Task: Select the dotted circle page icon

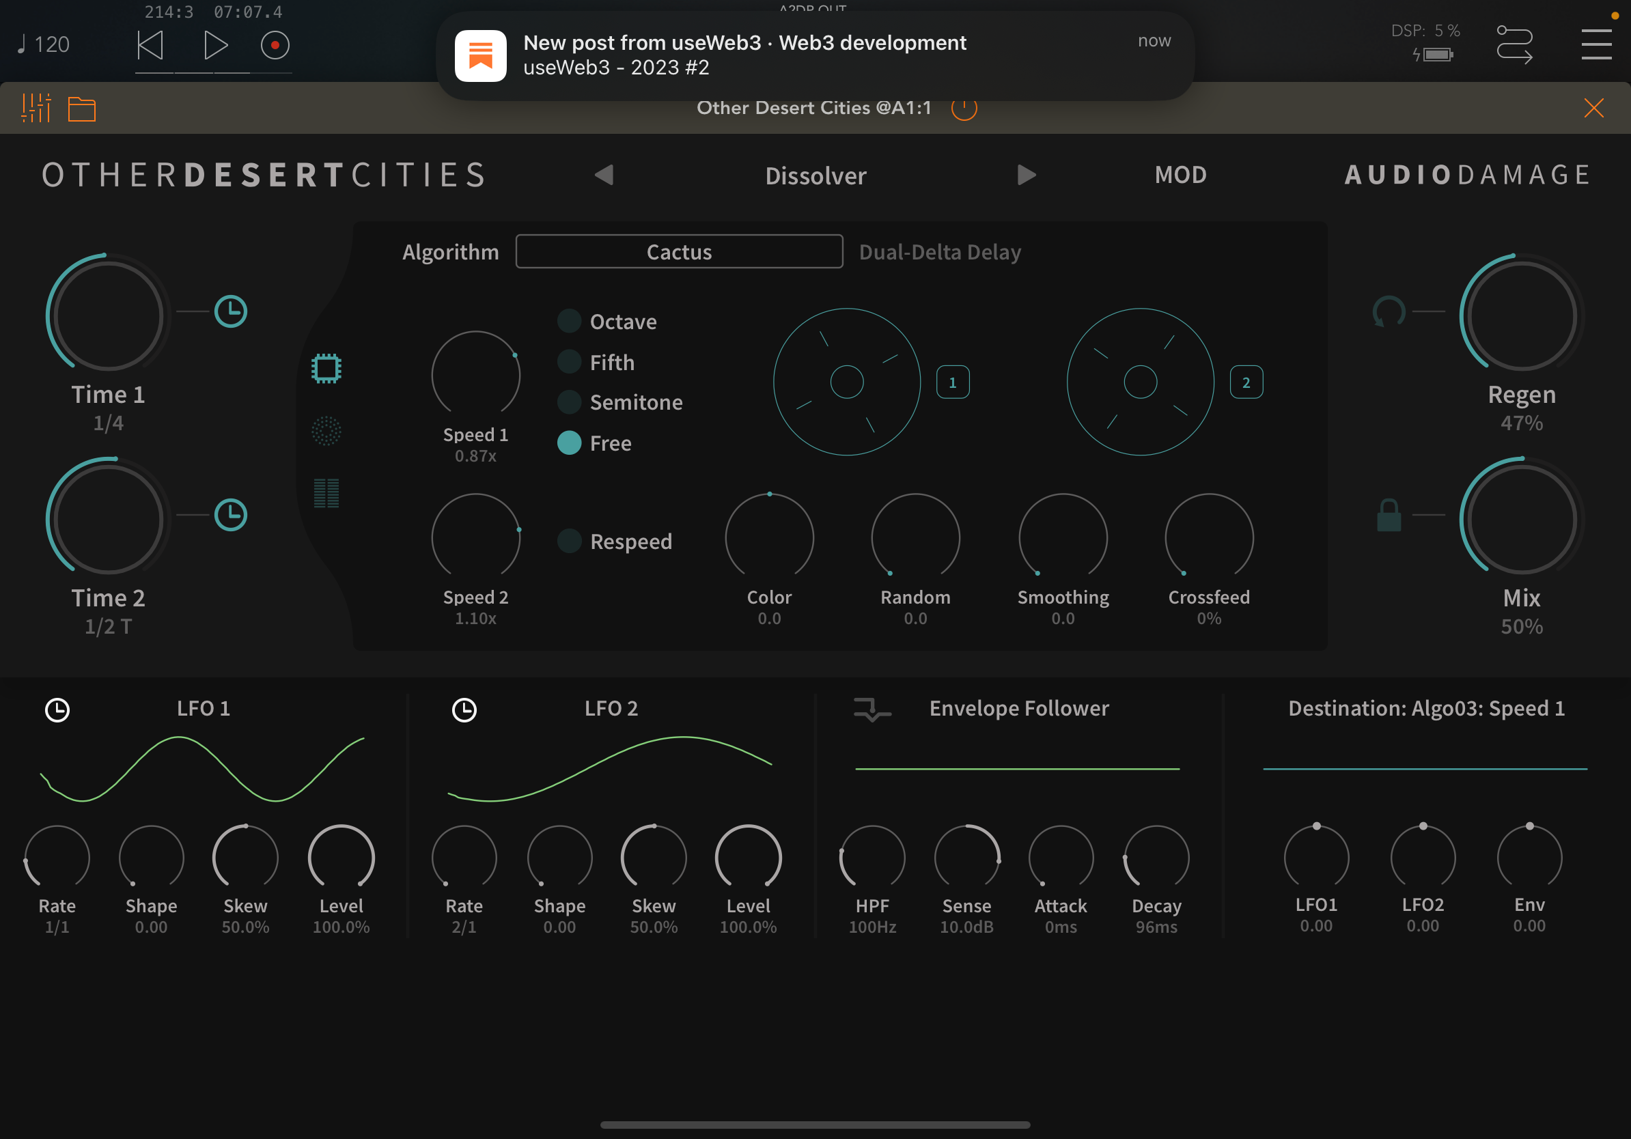Action: click(326, 431)
